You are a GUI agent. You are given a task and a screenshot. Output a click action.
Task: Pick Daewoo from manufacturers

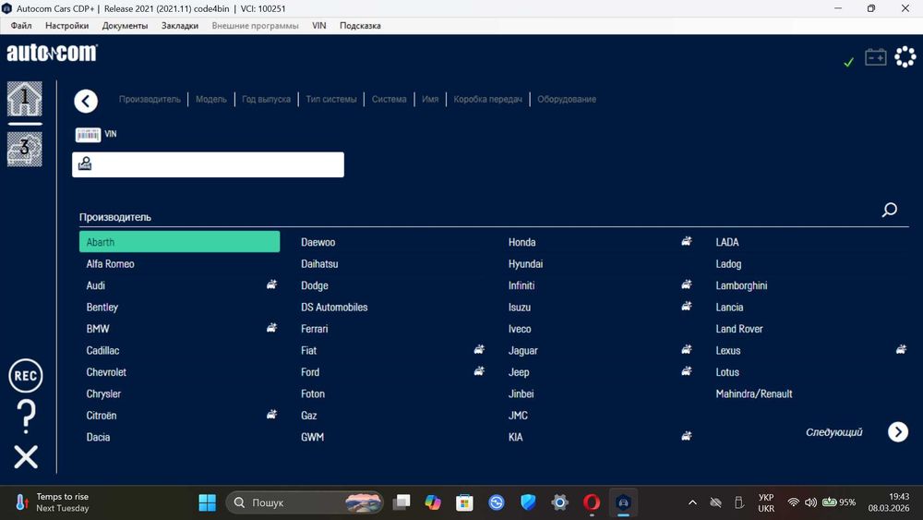(318, 242)
